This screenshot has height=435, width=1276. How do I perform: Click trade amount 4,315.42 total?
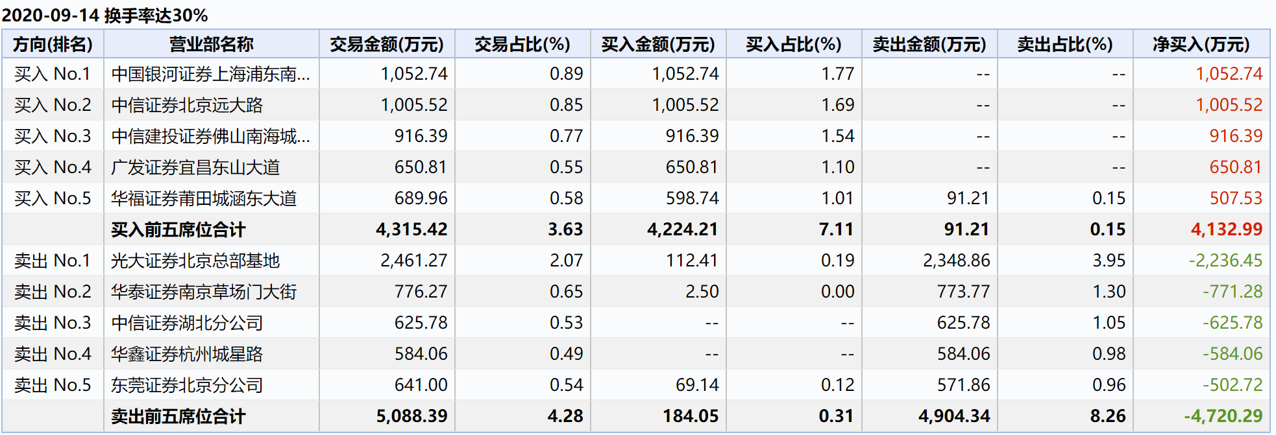pos(412,229)
